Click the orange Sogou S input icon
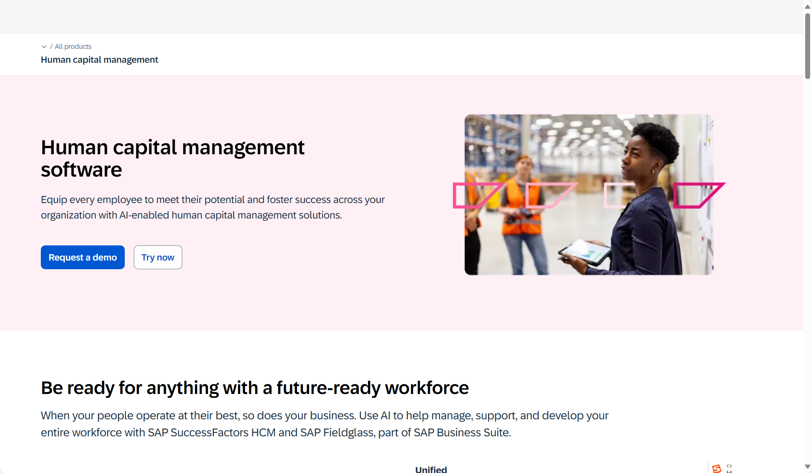 click(x=716, y=469)
